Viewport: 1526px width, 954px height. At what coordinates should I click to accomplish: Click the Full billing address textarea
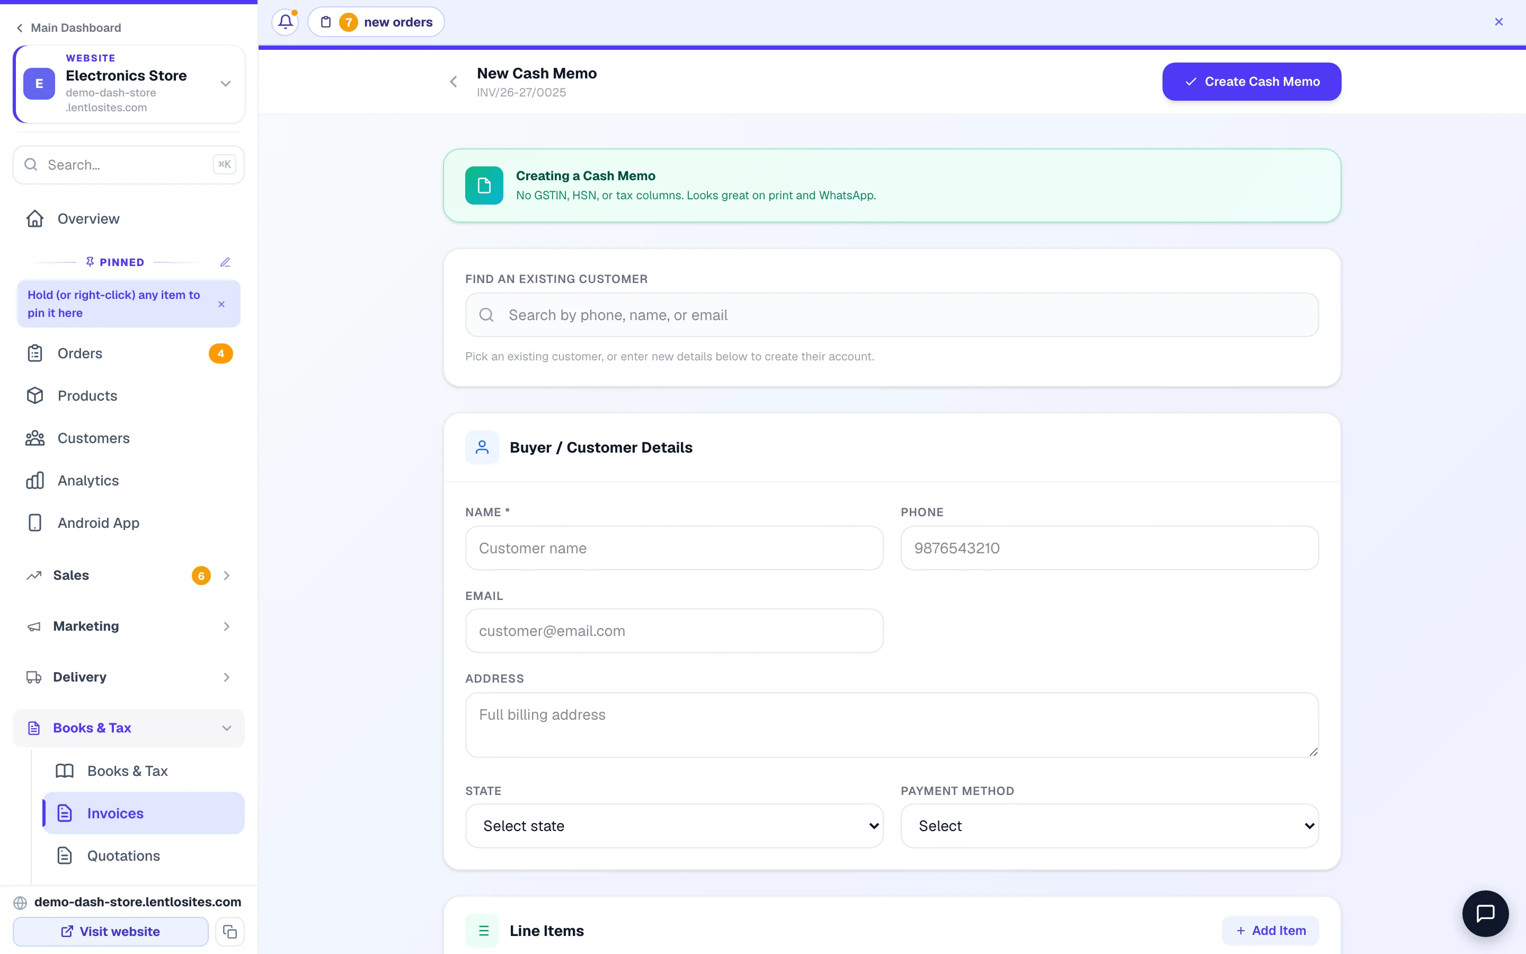tap(892, 725)
